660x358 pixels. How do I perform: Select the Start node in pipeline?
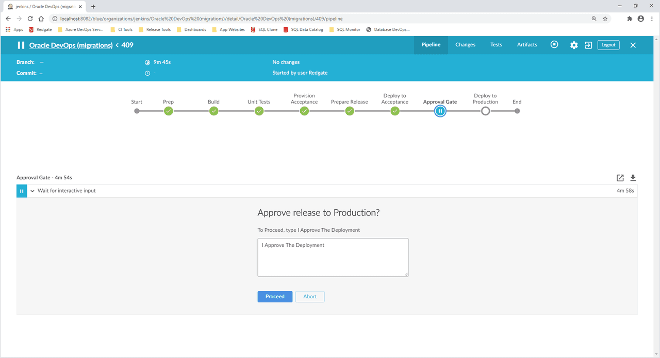pyautogui.click(x=137, y=111)
